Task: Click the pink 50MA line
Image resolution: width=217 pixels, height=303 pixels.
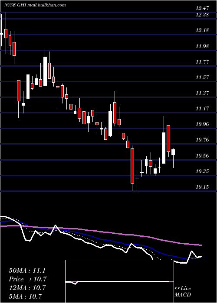Action: [101, 232]
